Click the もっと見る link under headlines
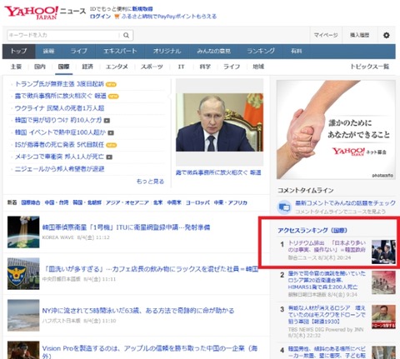This screenshot has width=400, height=359. [150, 182]
